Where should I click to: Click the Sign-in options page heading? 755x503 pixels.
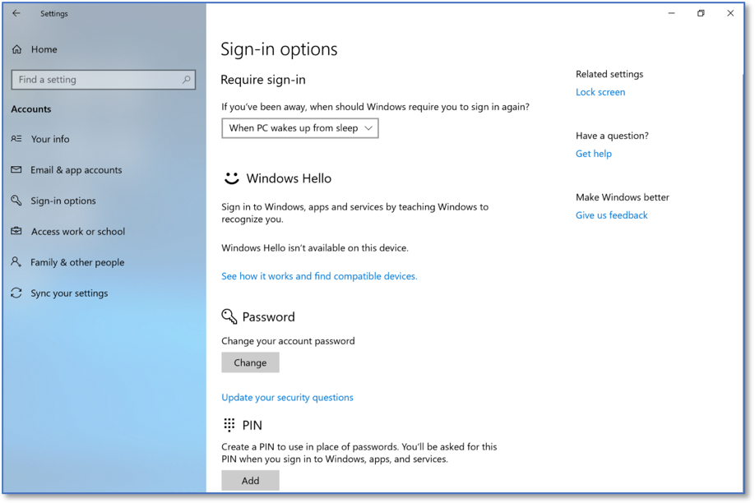tap(279, 49)
